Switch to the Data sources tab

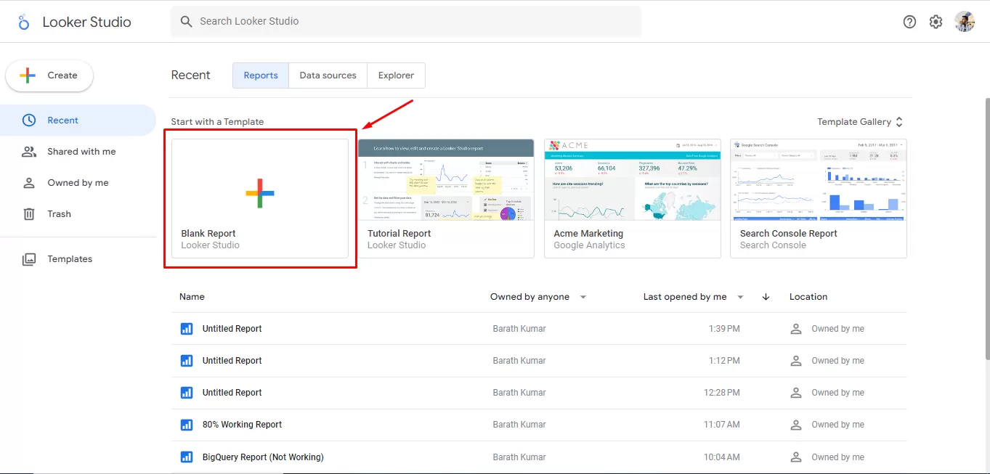point(328,75)
